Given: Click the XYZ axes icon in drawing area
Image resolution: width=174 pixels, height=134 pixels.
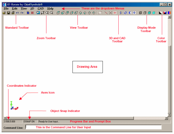Looking at the screenshot, I should [x=14, y=105].
